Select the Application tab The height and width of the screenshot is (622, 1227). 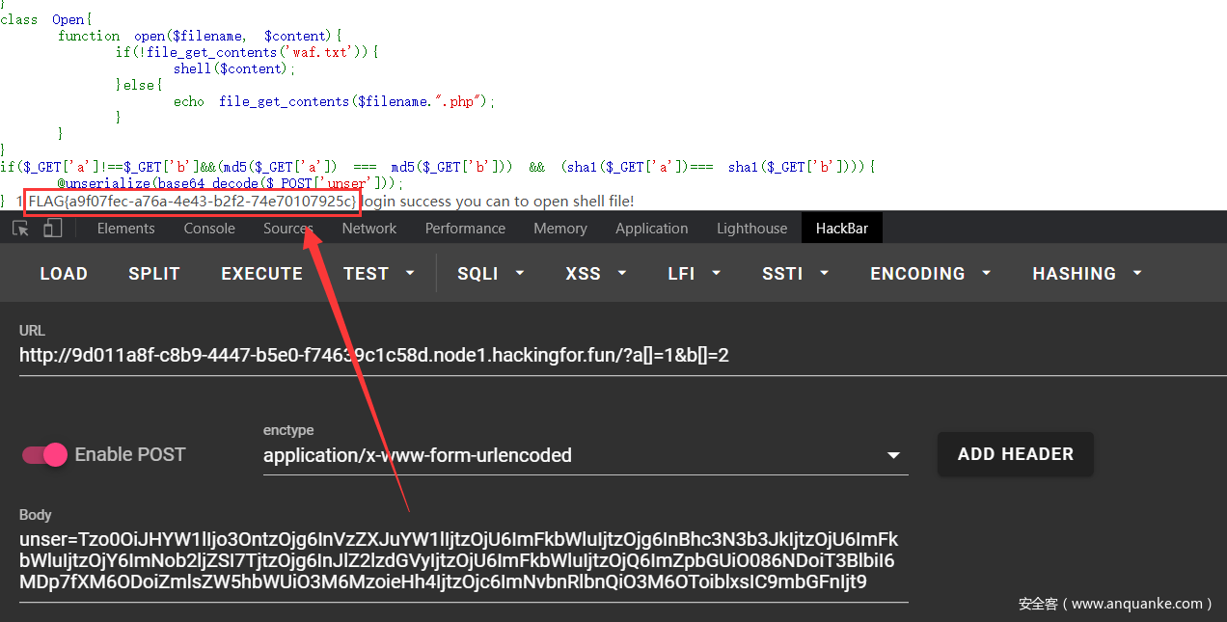pyautogui.click(x=652, y=229)
